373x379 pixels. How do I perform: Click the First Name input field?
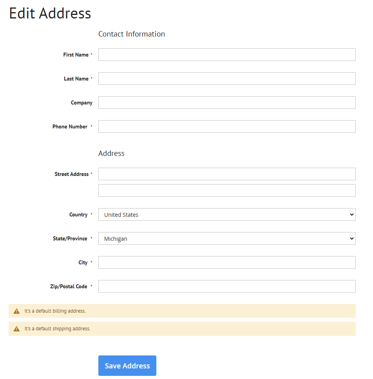[x=227, y=55]
